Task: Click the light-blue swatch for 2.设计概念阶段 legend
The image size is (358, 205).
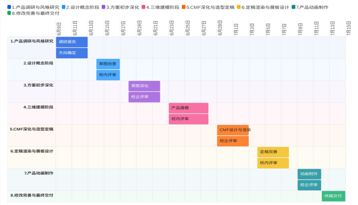Action: 64,7
